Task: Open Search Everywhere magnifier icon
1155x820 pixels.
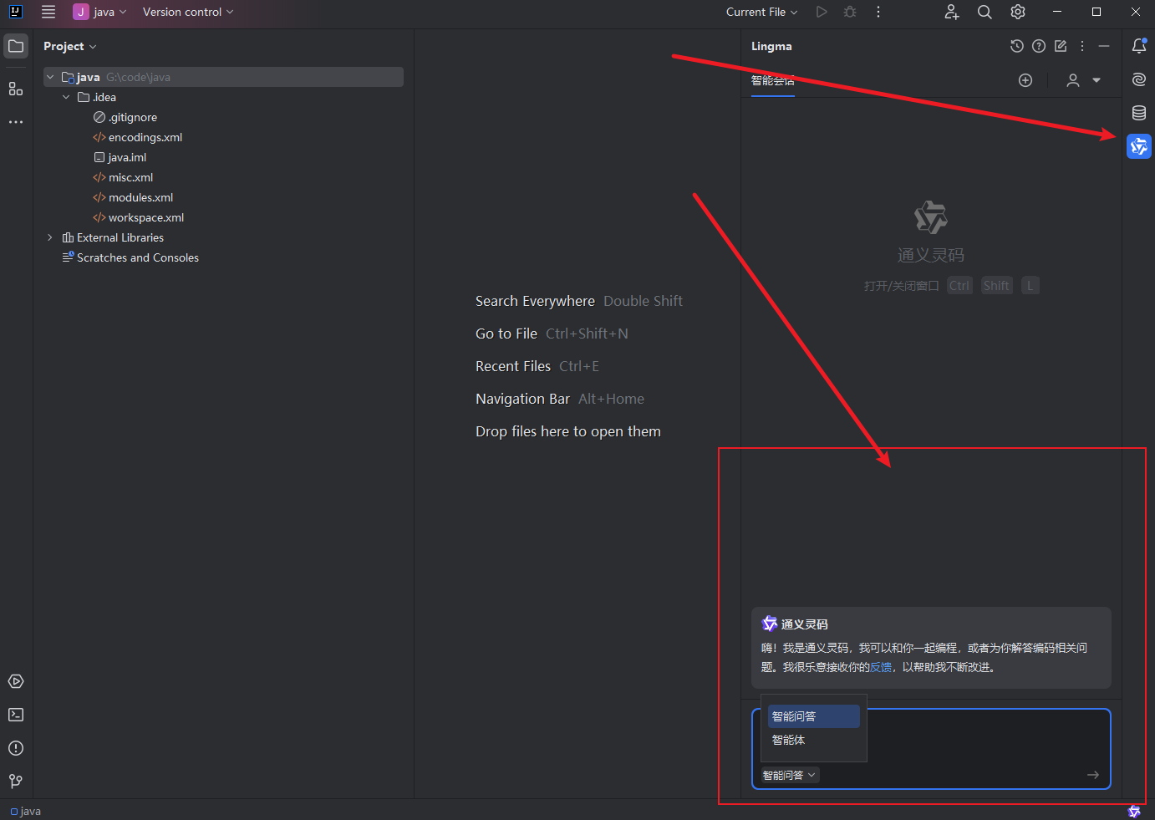Action: pyautogui.click(x=985, y=12)
